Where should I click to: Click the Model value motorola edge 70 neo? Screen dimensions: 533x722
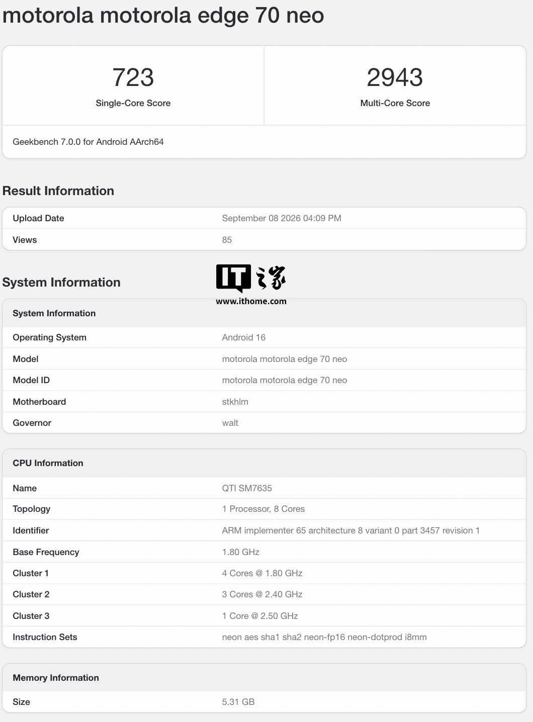click(x=285, y=359)
